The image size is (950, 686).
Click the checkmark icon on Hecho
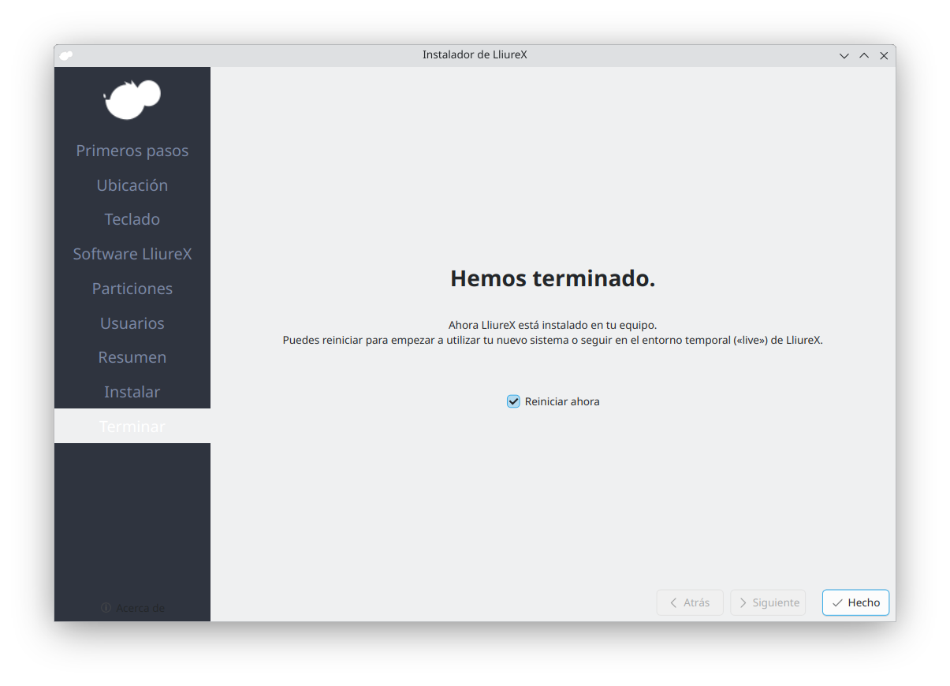pyautogui.click(x=837, y=603)
